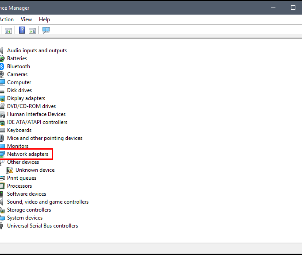The image size is (302, 255).
Task: Click the Storage controllers icon
Action: pos(2,210)
